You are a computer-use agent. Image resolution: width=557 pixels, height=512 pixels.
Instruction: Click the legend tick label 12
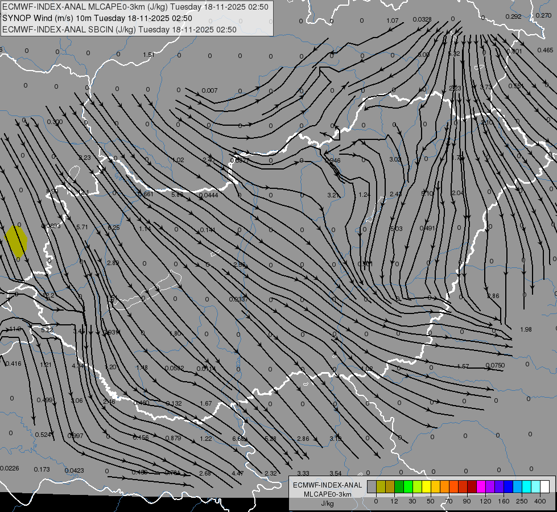[394, 501]
